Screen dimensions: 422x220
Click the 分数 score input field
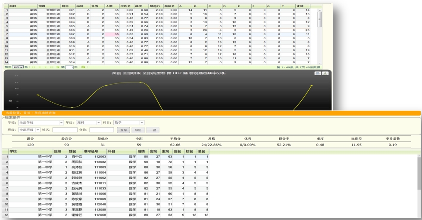click(x=102, y=130)
